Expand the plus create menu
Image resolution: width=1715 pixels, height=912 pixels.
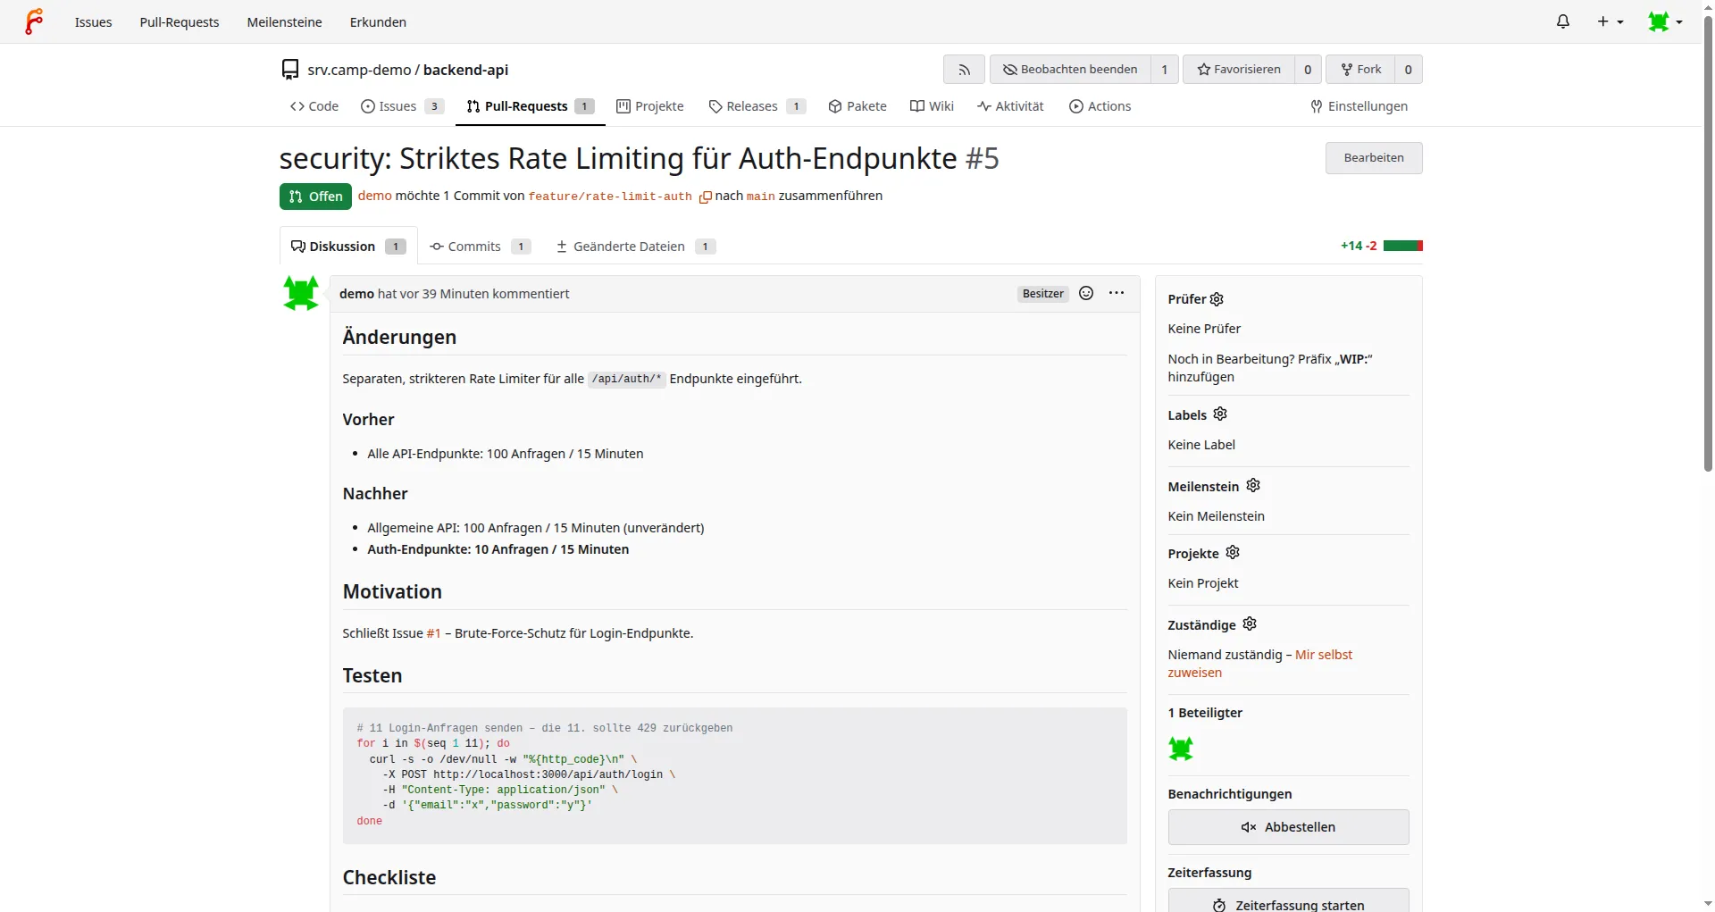click(1610, 21)
